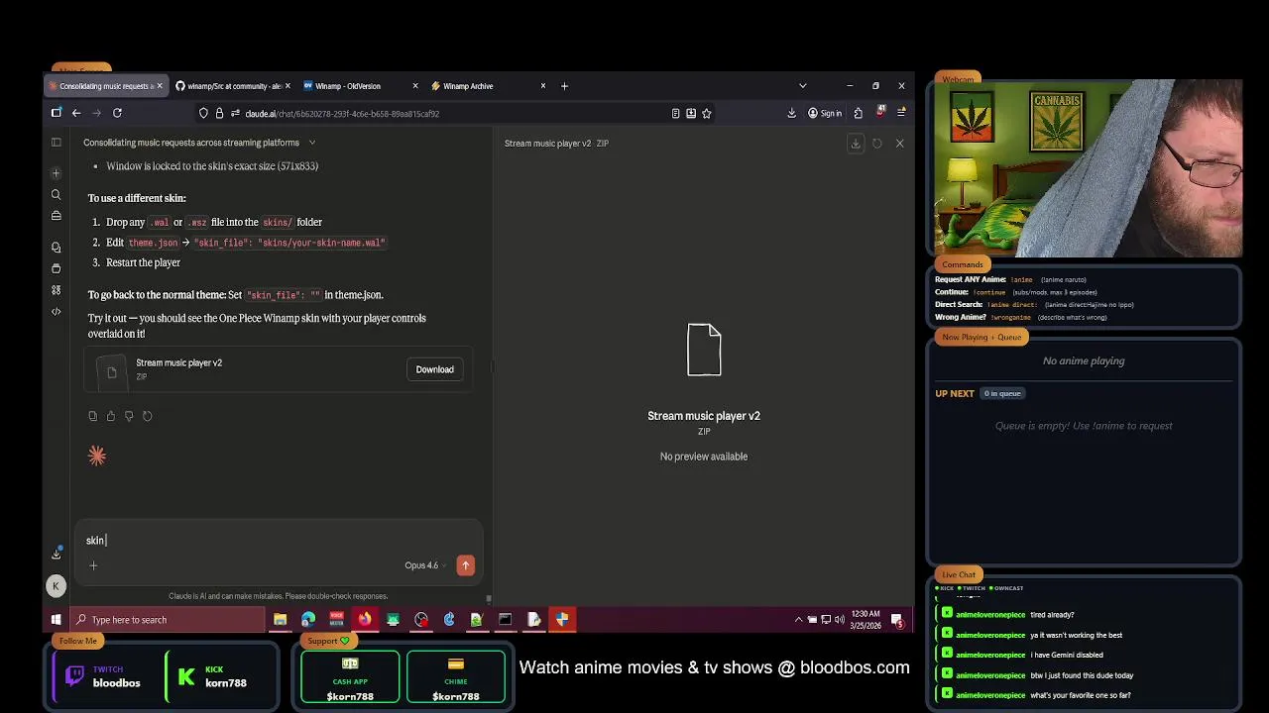Screen dimensions: 1269x713
Task: Open File Explorer from the taskbar
Action: (280, 620)
